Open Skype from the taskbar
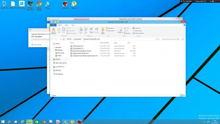The image size is (220, 124). tap(65, 122)
